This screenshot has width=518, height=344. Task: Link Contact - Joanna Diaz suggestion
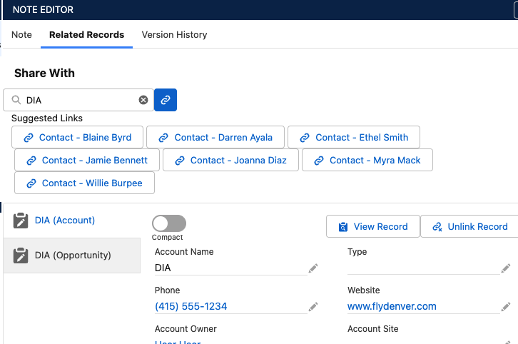(230, 160)
